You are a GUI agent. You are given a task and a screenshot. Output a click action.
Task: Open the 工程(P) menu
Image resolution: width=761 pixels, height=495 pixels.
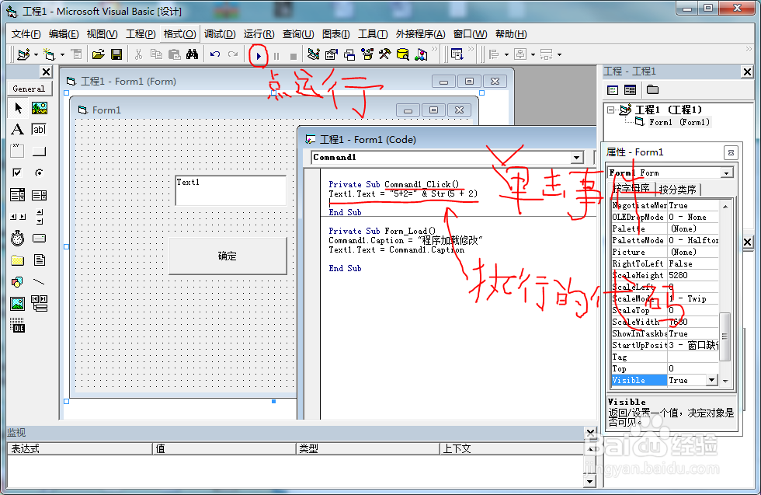[141, 34]
